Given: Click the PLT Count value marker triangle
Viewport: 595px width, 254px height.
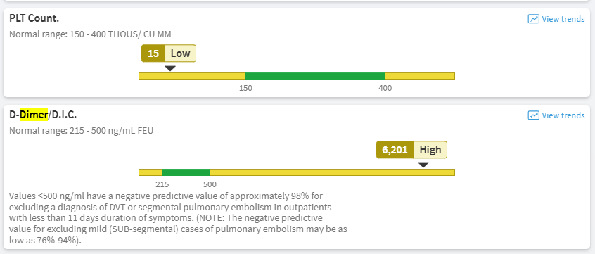Looking at the screenshot, I should pyautogui.click(x=170, y=68).
